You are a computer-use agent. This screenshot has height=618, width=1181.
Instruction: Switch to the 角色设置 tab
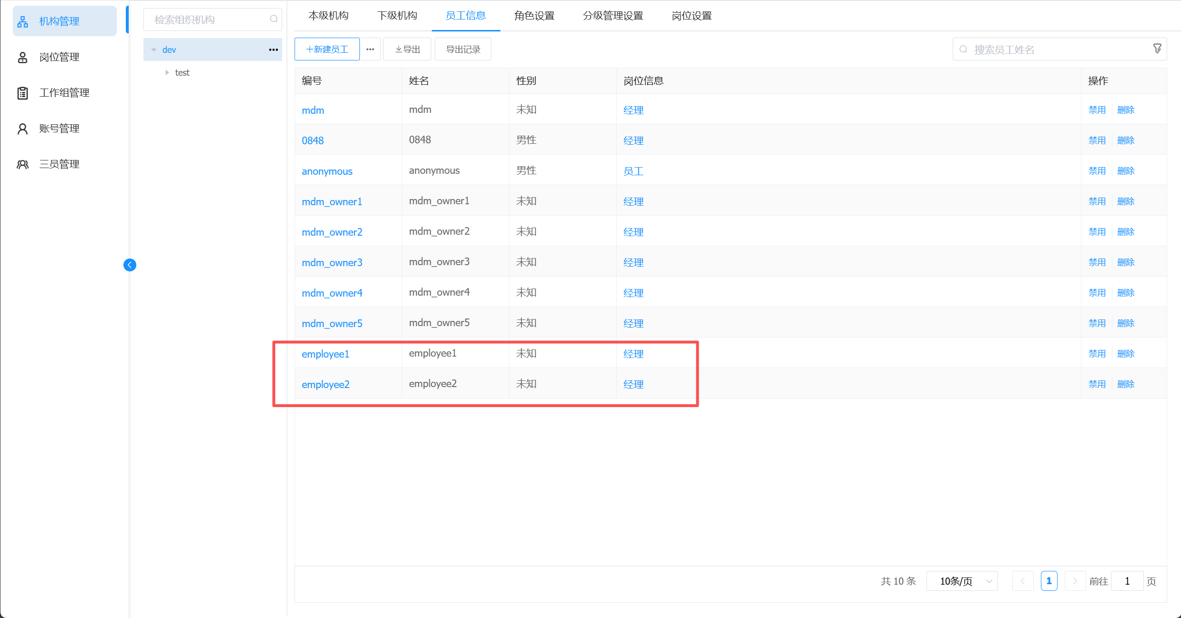(x=534, y=16)
